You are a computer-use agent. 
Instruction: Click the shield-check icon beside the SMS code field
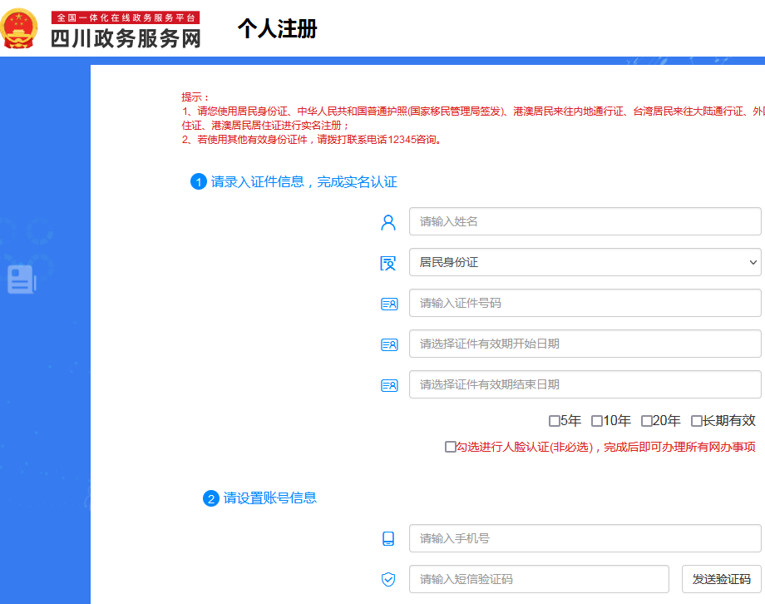(388, 578)
